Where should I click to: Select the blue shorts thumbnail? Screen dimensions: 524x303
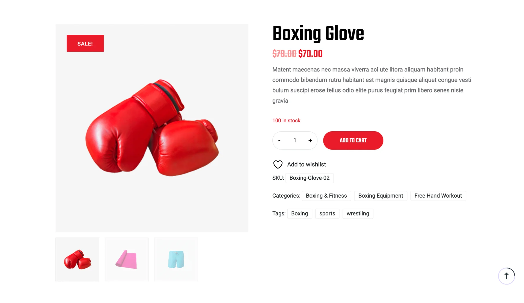[x=176, y=259]
